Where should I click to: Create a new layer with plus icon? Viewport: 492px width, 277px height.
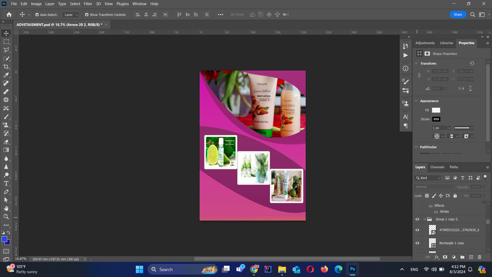tap(471, 257)
